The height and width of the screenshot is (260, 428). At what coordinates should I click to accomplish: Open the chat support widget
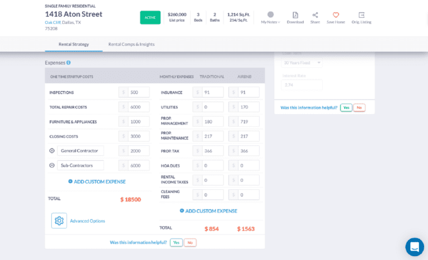pos(414,247)
